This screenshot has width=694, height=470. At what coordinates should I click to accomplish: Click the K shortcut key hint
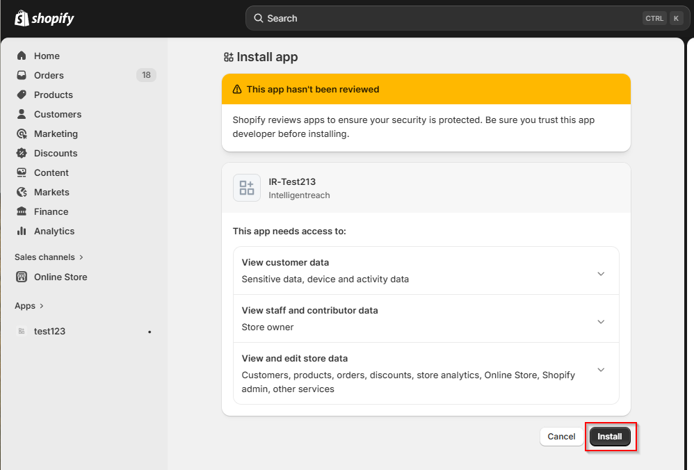[676, 18]
